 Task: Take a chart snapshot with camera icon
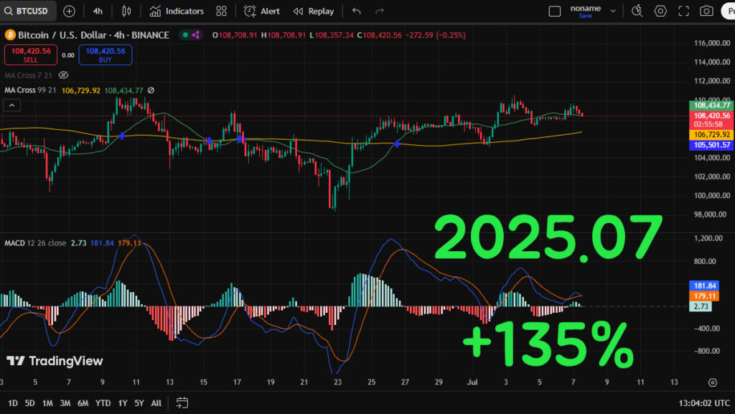coord(706,11)
